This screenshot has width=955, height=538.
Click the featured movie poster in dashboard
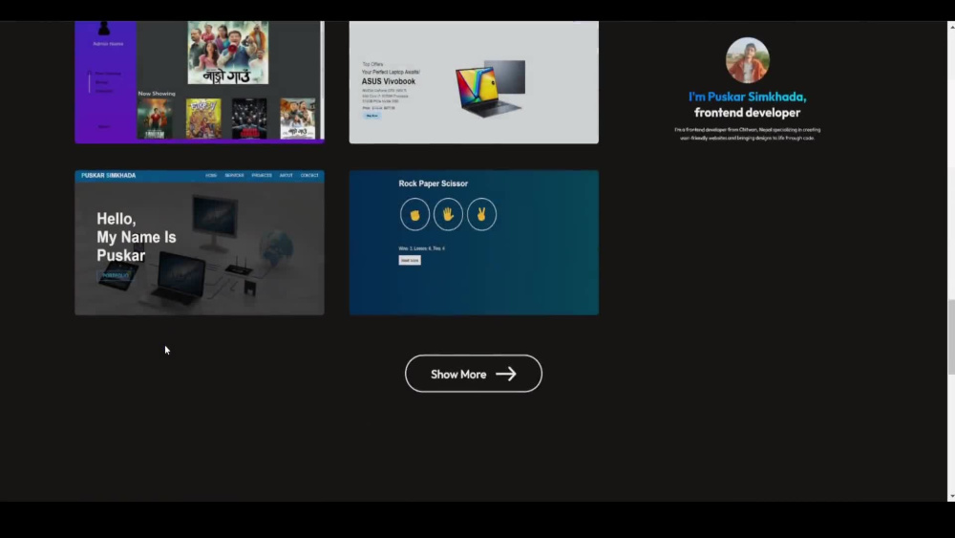point(228,53)
